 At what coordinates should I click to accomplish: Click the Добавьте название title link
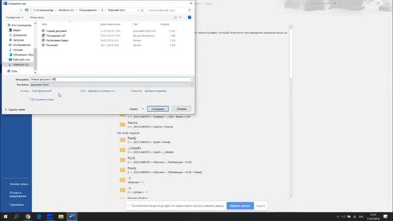(155, 91)
